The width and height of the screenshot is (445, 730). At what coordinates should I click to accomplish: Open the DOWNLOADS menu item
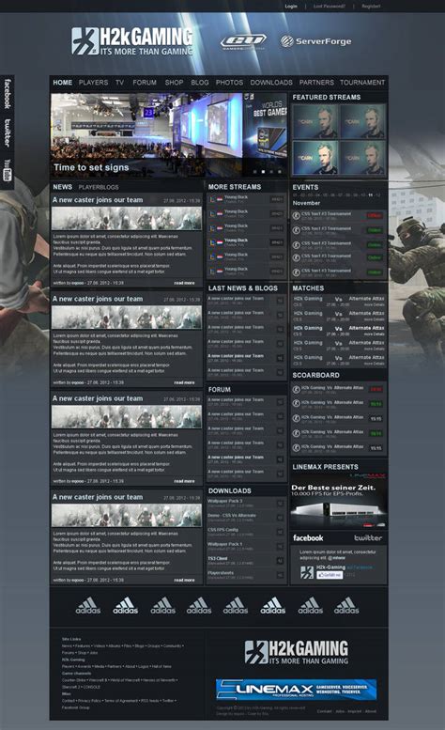(271, 83)
